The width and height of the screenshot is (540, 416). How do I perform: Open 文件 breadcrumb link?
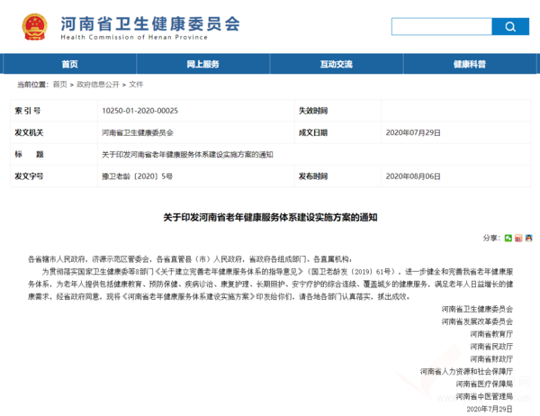(136, 85)
